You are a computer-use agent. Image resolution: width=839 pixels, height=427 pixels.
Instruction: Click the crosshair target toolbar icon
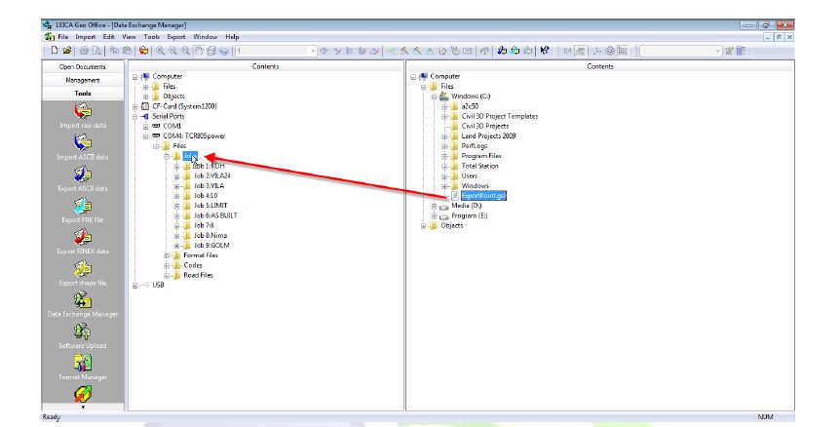[x=324, y=51]
